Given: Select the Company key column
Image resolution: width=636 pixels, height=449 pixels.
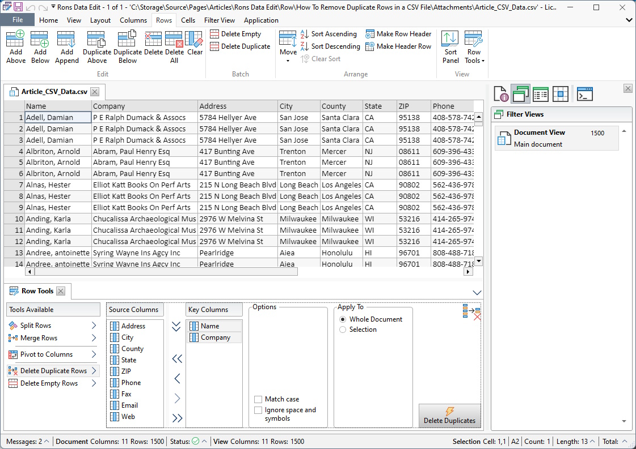Looking at the screenshot, I should pyautogui.click(x=214, y=337).
